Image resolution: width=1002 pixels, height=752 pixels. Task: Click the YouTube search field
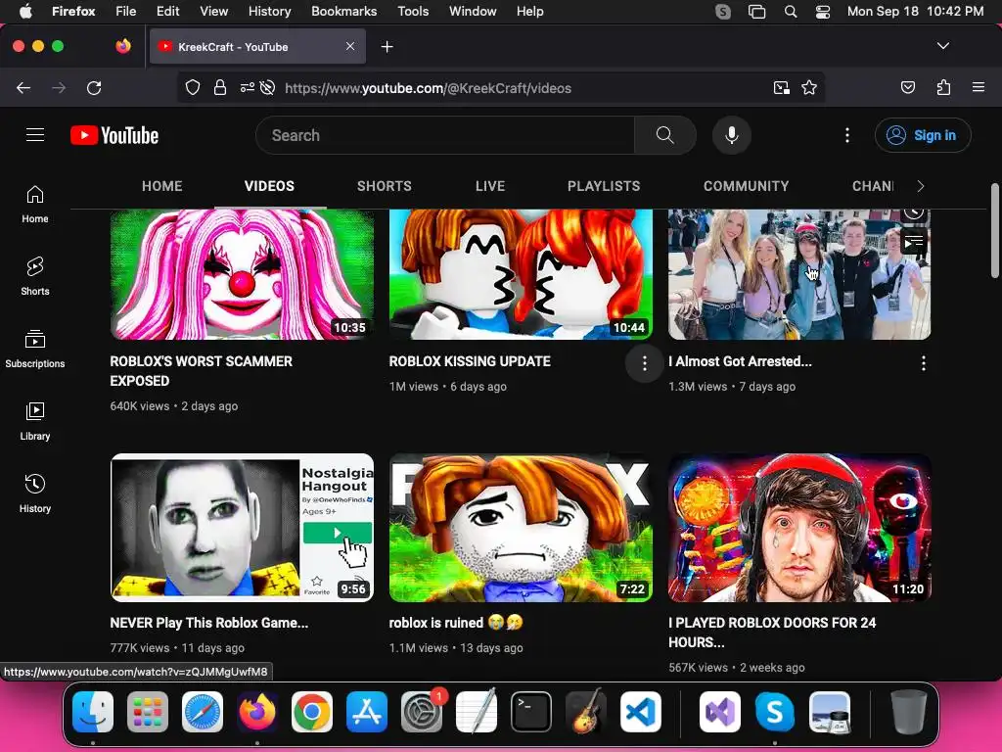click(x=445, y=135)
